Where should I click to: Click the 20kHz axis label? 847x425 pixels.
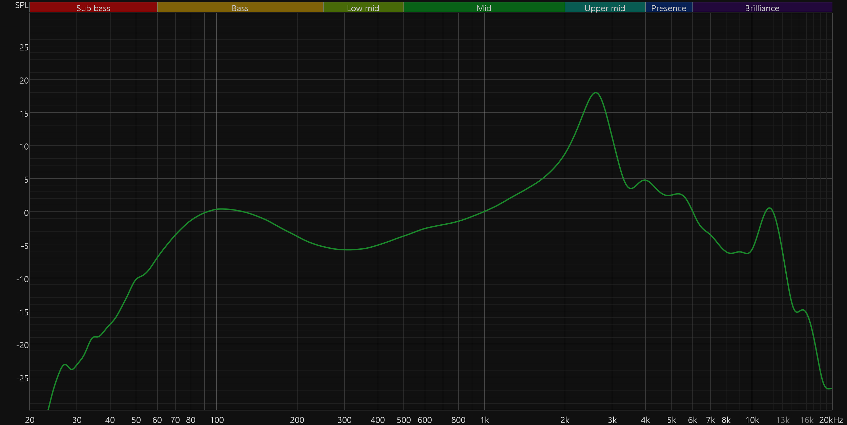pyautogui.click(x=831, y=420)
